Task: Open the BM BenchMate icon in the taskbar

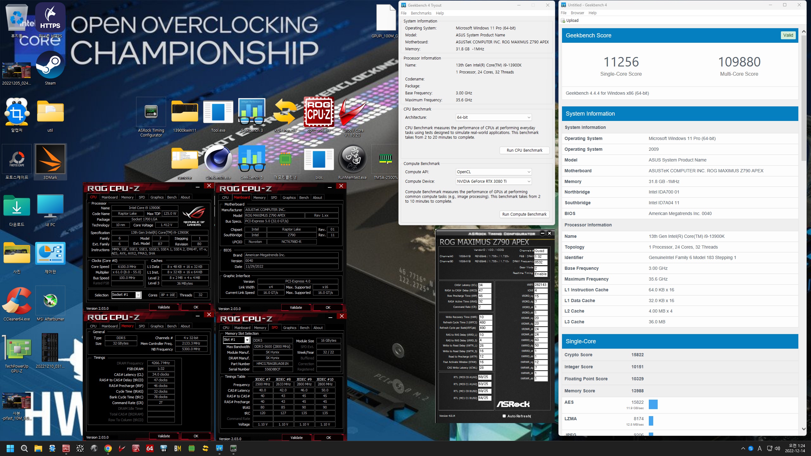Action: (x=178, y=448)
